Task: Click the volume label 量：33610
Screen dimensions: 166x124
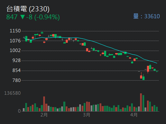Action: point(147,16)
